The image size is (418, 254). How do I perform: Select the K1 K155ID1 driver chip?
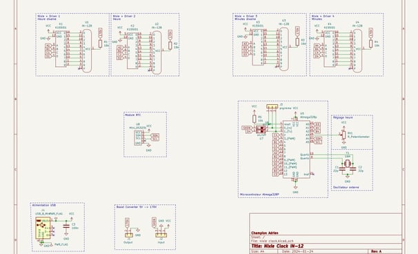61,50
